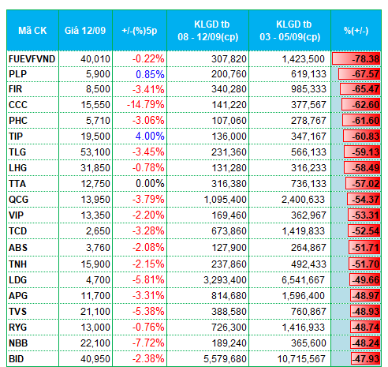The image size is (388, 367).
Task: Select the blue 4.00% cell for TIP
Action: click(x=150, y=137)
